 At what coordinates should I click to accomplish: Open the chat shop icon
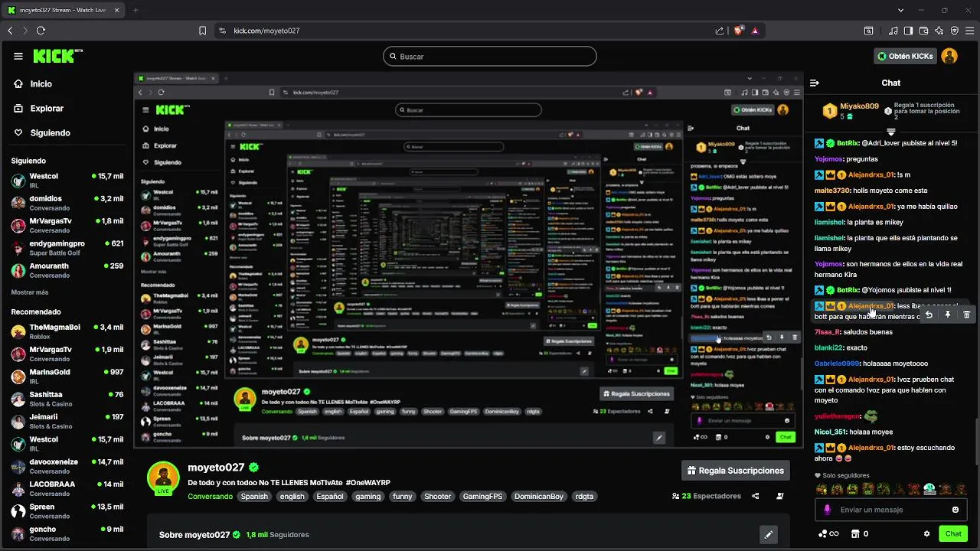point(856,533)
